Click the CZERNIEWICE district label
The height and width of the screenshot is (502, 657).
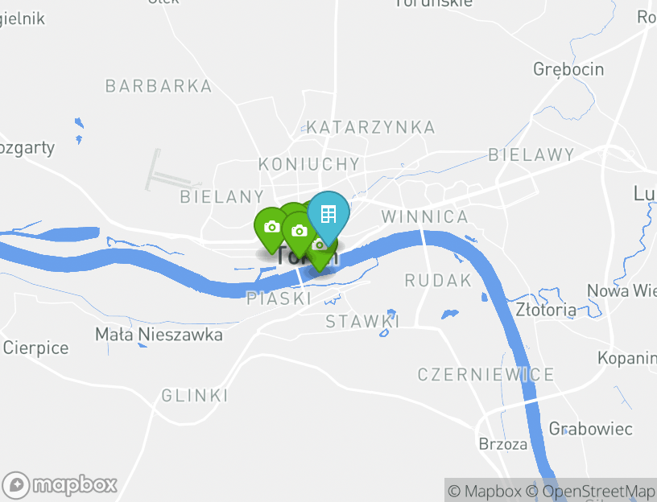(486, 374)
